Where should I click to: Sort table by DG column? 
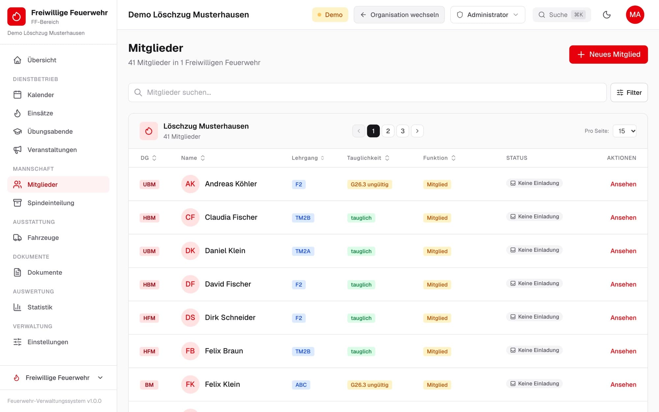pyautogui.click(x=148, y=158)
